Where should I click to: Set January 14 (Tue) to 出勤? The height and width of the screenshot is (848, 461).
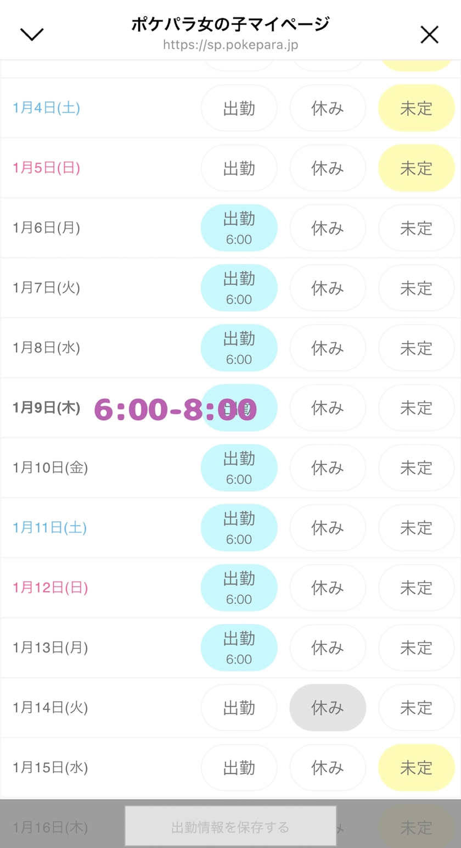[239, 707]
